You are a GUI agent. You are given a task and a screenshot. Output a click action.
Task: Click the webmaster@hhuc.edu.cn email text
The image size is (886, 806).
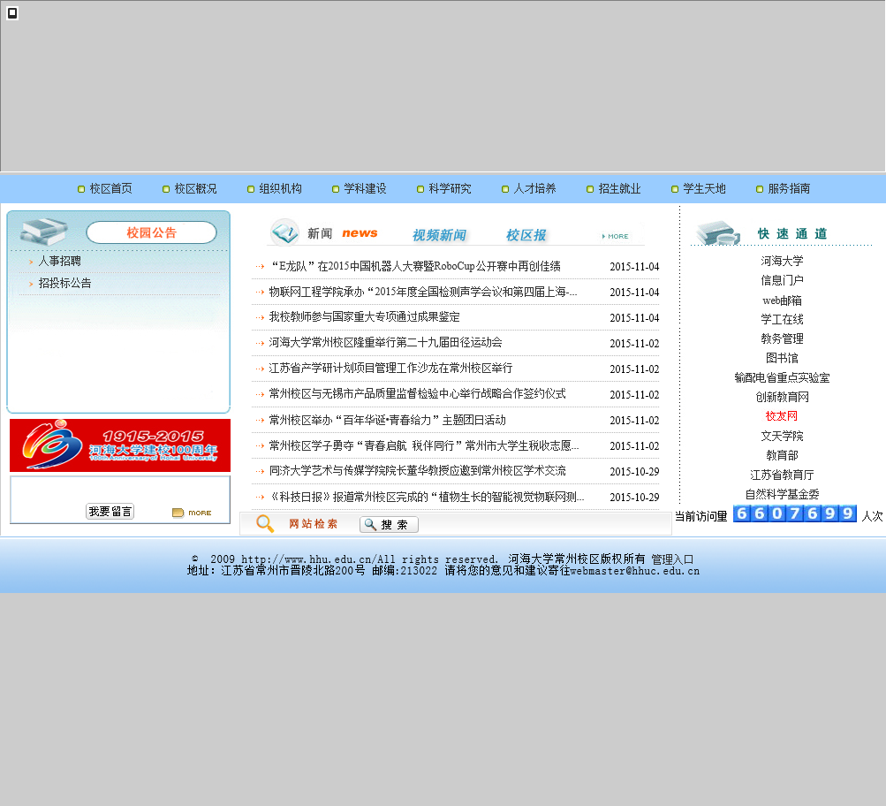click(x=634, y=571)
